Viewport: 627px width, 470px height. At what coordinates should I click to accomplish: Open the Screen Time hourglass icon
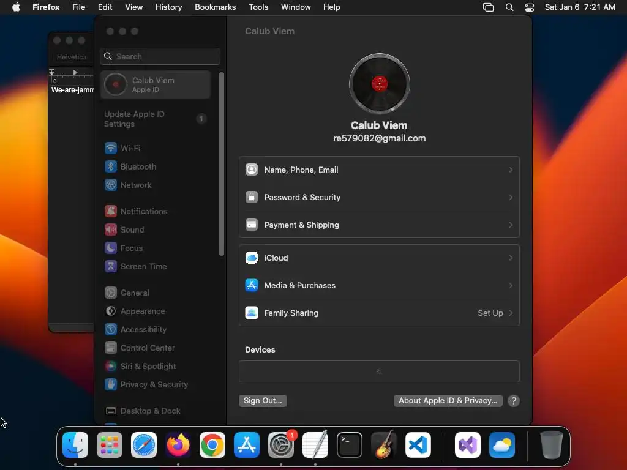click(111, 267)
